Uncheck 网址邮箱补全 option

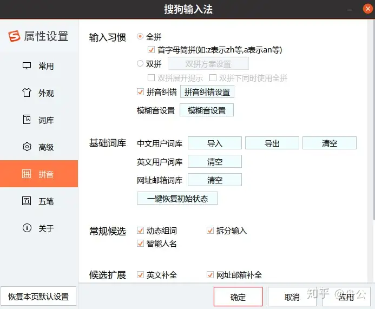[x=210, y=274]
